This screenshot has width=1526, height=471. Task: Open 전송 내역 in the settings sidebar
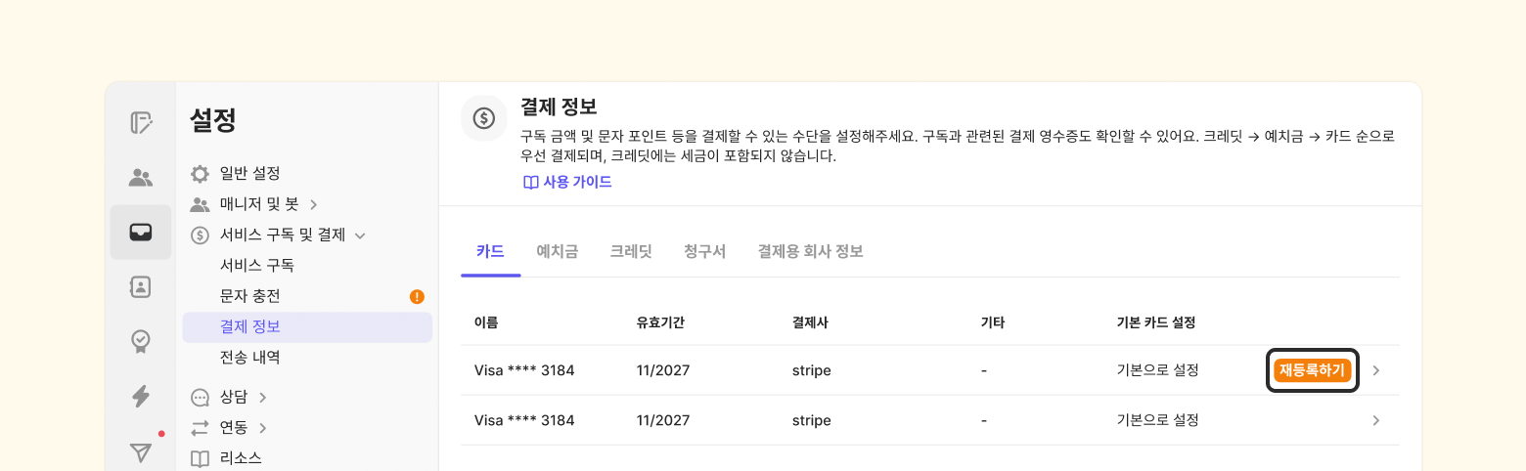pos(250,358)
